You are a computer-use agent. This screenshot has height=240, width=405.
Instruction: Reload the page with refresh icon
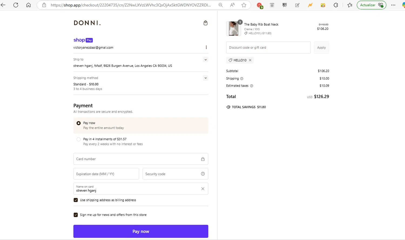coord(16,5)
